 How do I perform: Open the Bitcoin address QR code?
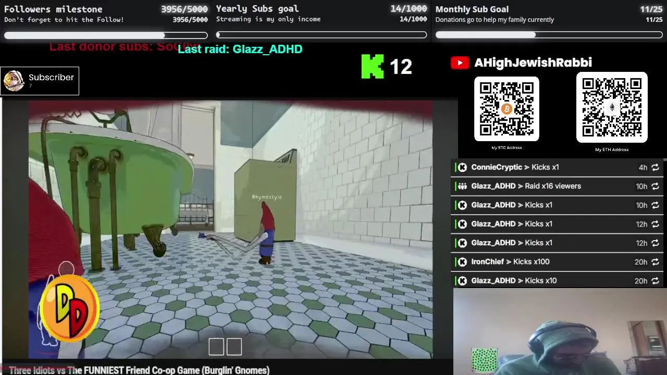507,109
